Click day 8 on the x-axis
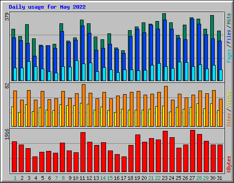Screen dimensions: 234x183 pyautogui.click(x=63, y=178)
